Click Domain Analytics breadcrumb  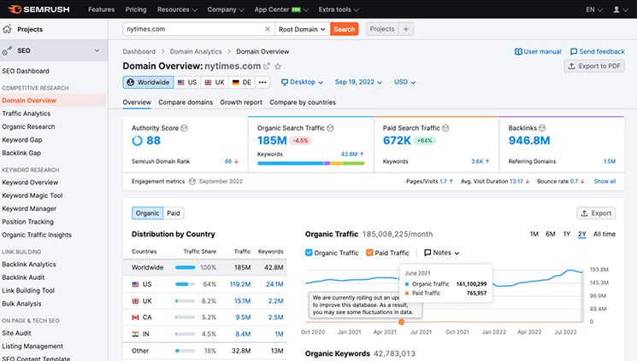pos(196,51)
